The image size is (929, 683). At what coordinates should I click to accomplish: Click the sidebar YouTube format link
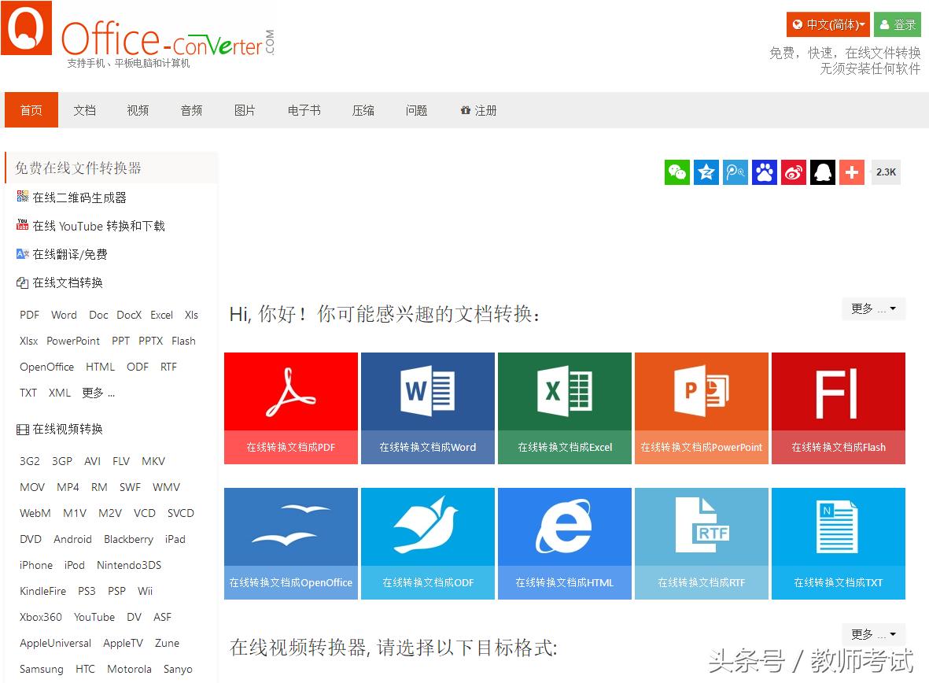click(94, 617)
